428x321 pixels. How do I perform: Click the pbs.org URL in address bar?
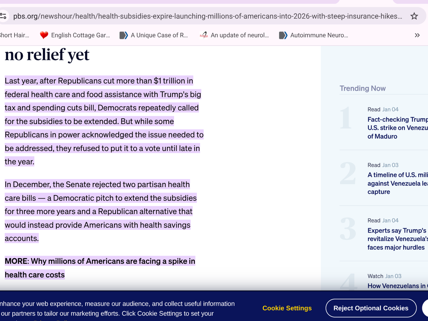pos(207,16)
